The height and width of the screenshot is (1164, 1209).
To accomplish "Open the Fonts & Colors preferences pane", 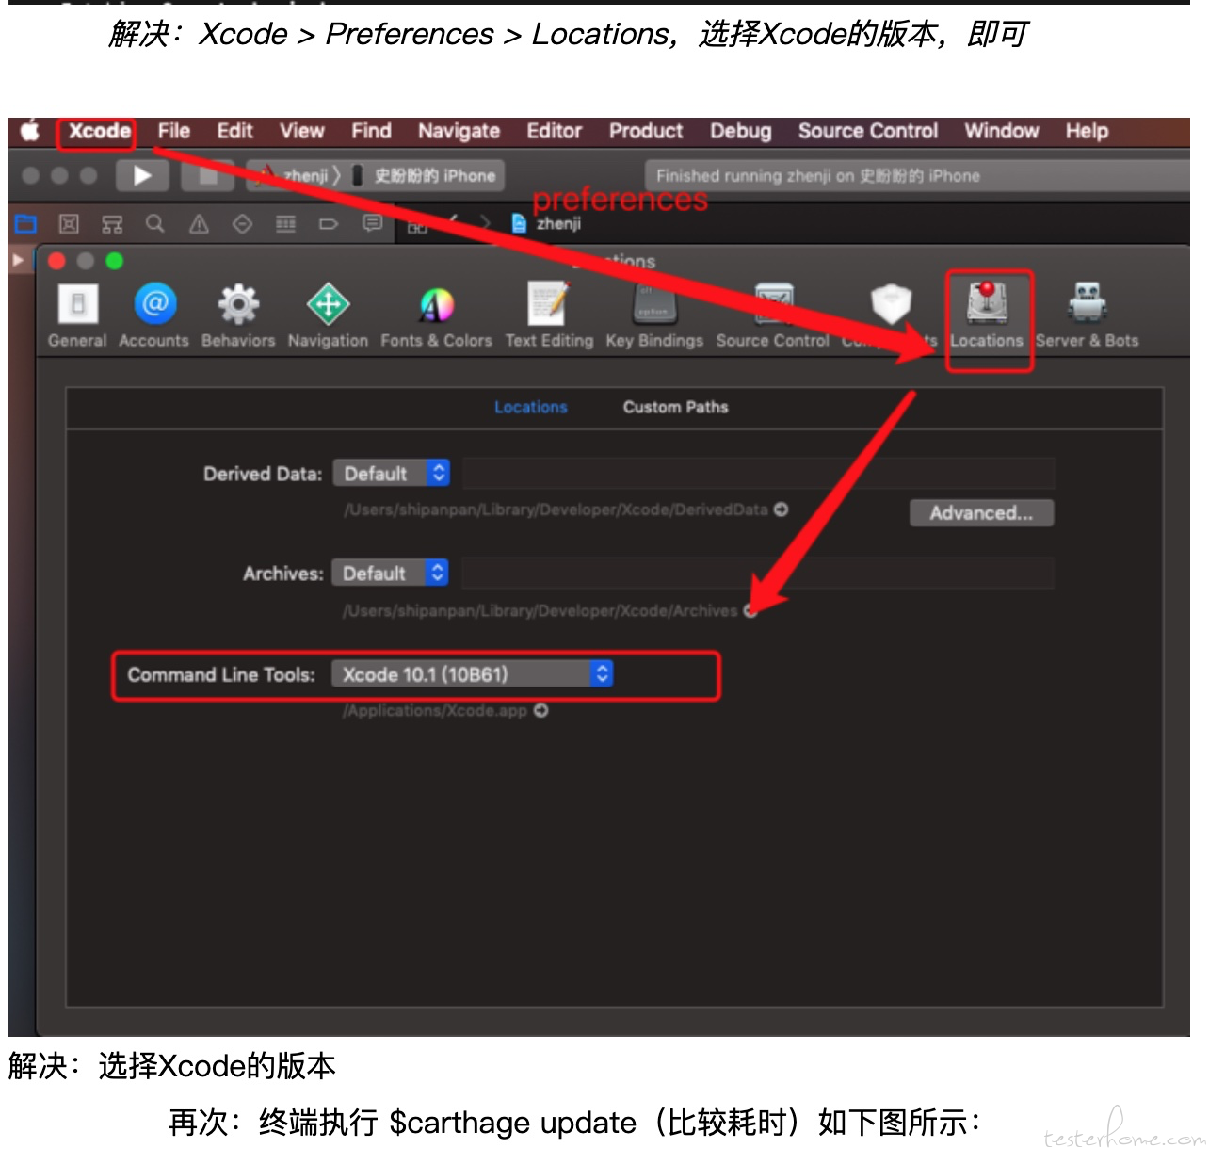I will pos(436,315).
